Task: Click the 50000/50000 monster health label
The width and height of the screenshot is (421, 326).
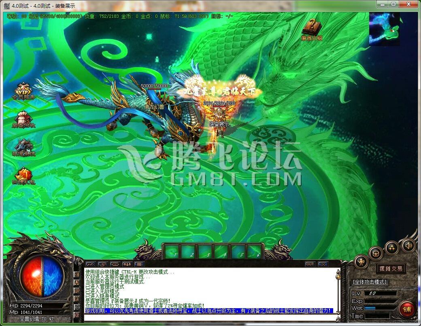Action: pos(154,86)
